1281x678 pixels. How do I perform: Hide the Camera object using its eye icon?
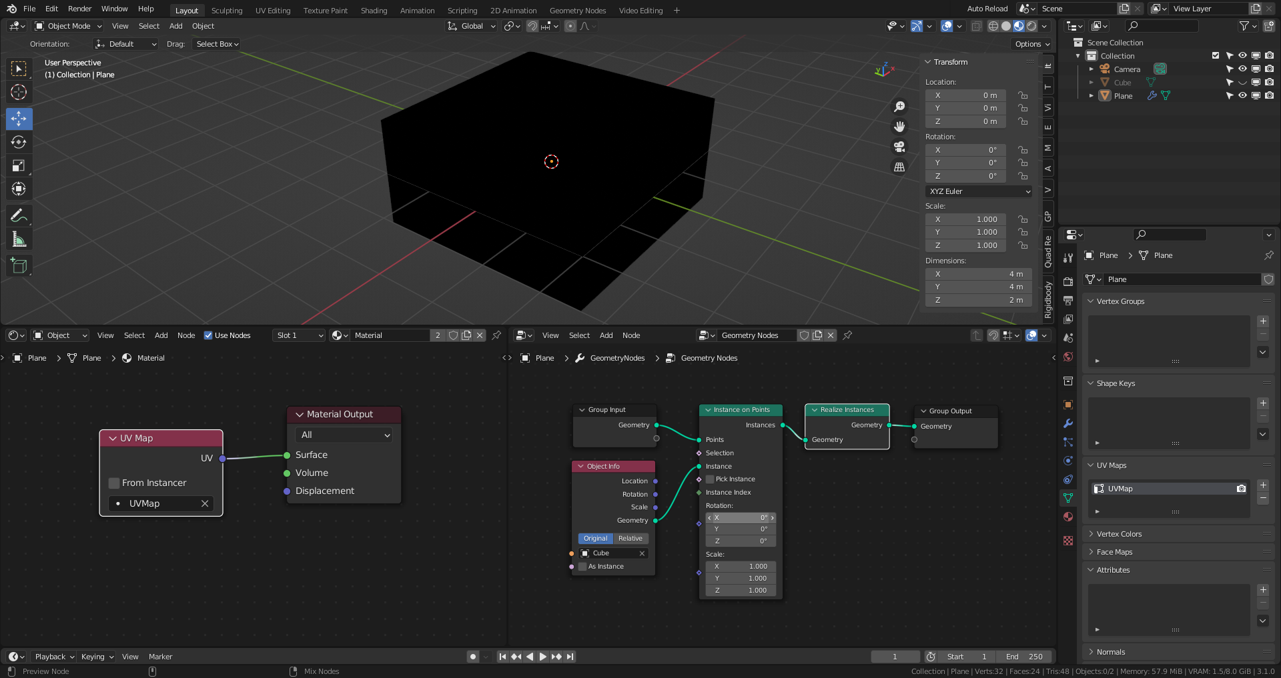click(x=1242, y=69)
